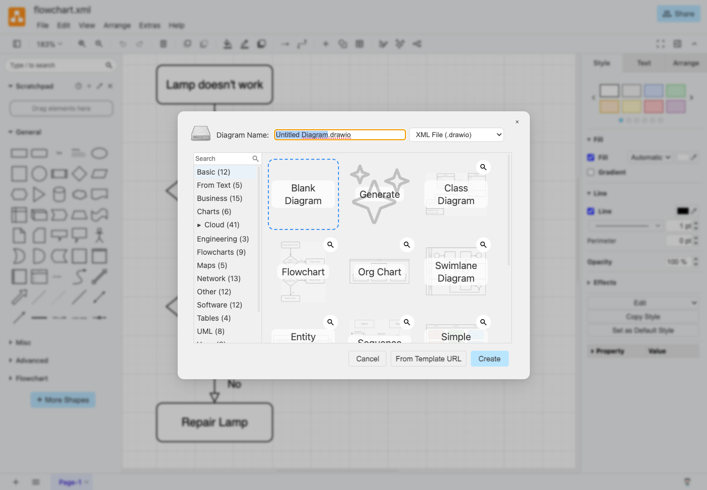The height and width of the screenshot is (490, 707).
Task: Open the Arrange menu in the menu bar
Action: coord(117,25)
